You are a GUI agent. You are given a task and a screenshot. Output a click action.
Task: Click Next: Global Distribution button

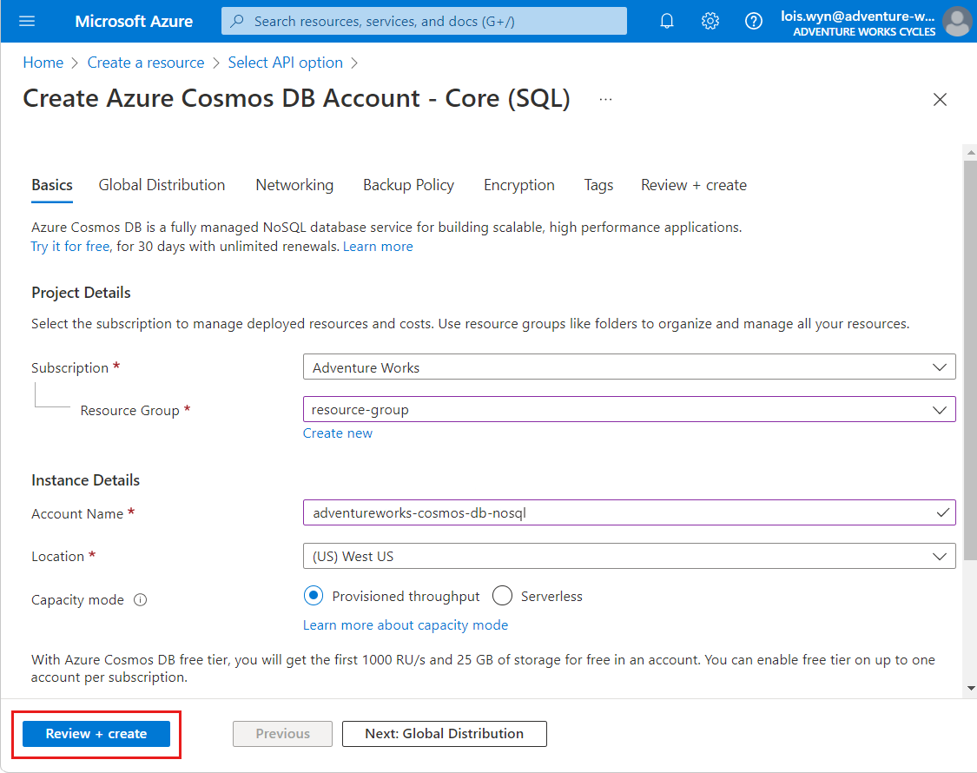[444, 734]
